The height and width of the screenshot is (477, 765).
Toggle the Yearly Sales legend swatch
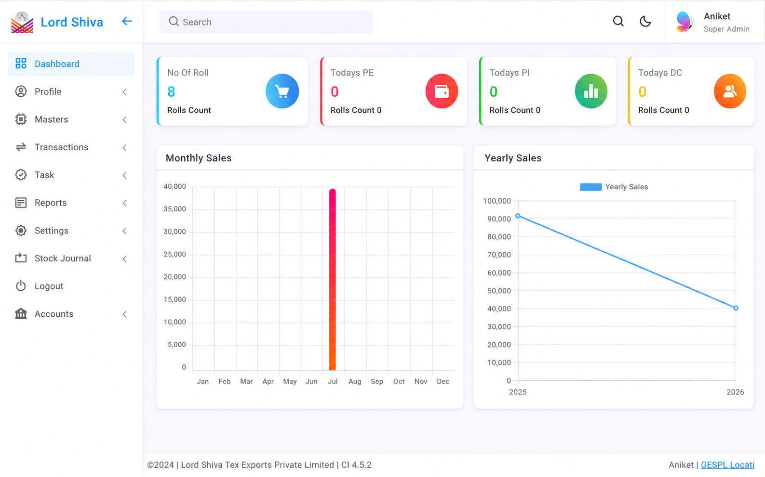pyautogui.click(x=591, y=187)
